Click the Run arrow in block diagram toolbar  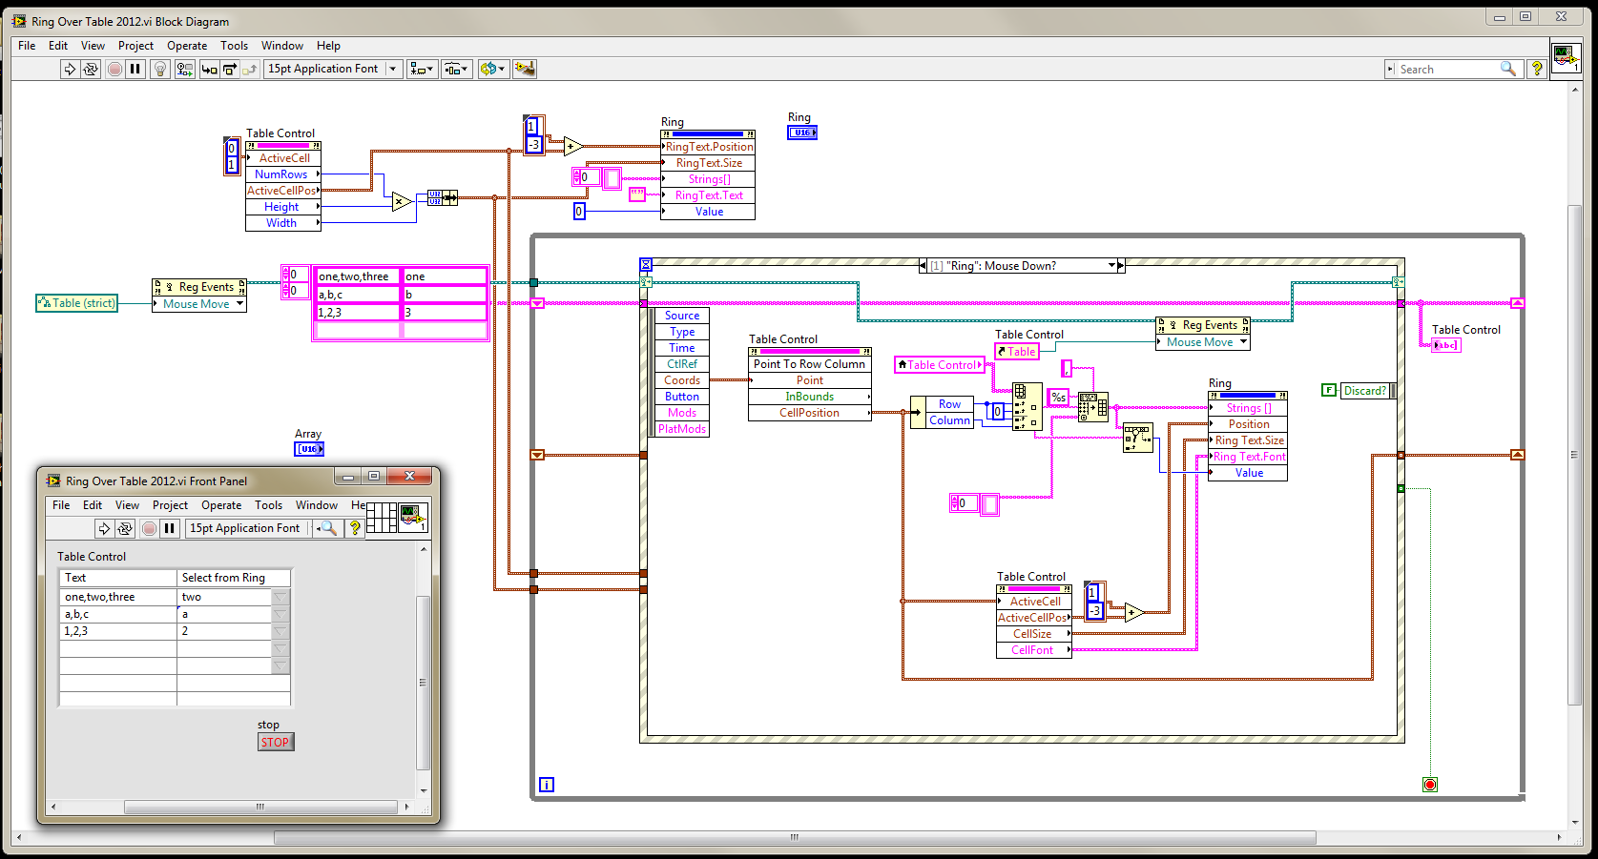point(70,69)
